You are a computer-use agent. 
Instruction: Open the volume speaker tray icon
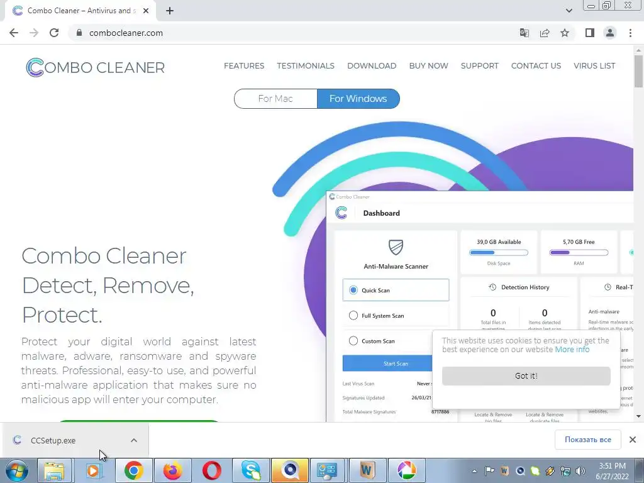tap(580, 471)
